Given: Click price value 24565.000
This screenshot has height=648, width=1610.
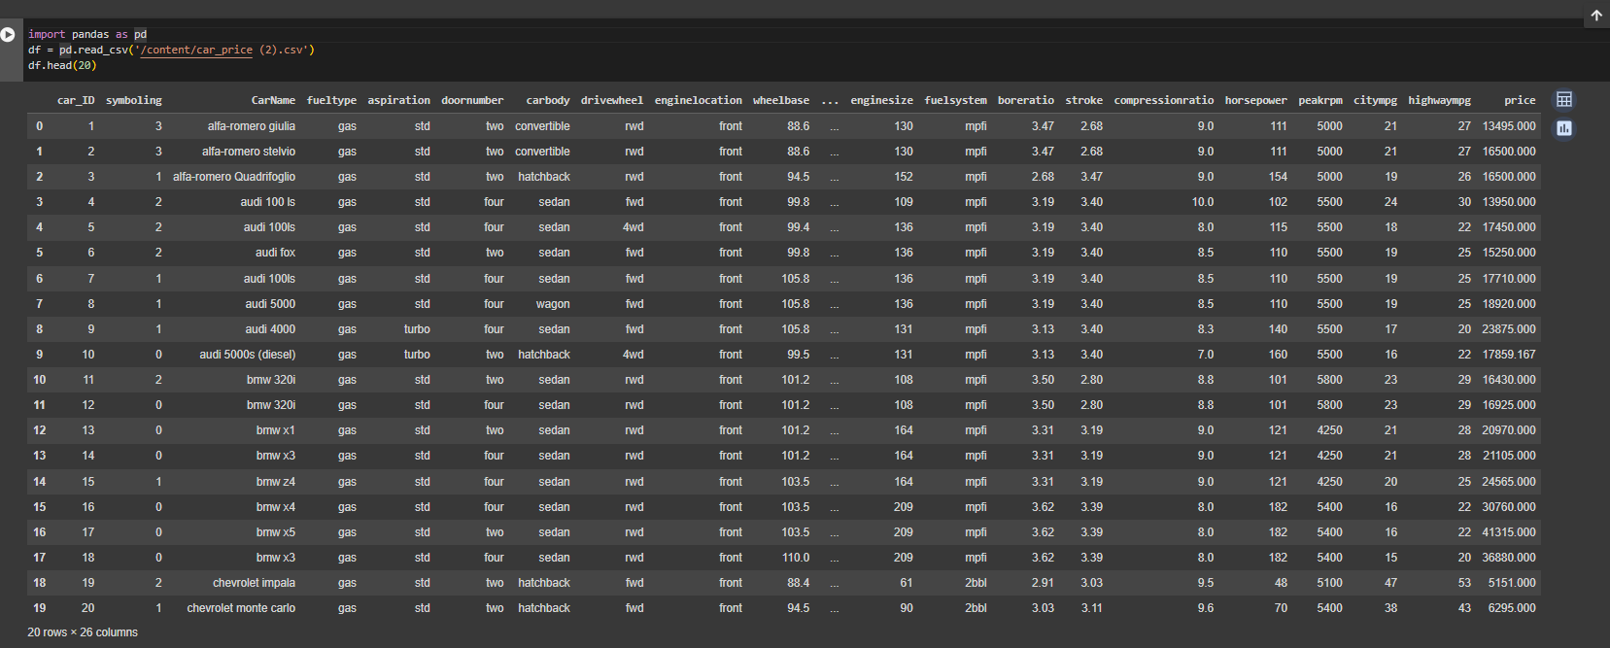Looking at the screenshot, I should tap(1509, 482).
